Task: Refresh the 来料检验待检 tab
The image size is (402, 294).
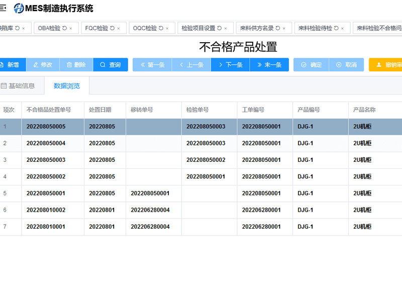Action: coord(336,28)
